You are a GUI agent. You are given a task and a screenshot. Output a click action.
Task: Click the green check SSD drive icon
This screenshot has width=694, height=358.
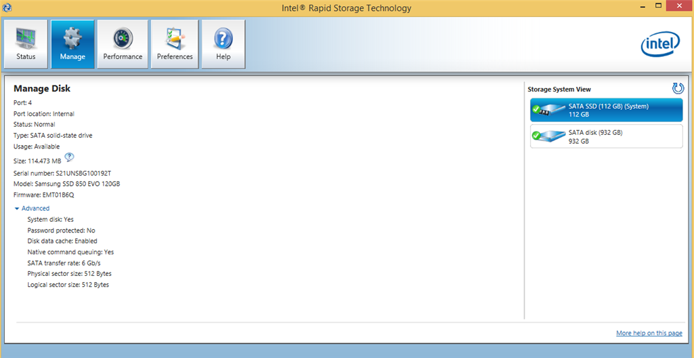548,110
